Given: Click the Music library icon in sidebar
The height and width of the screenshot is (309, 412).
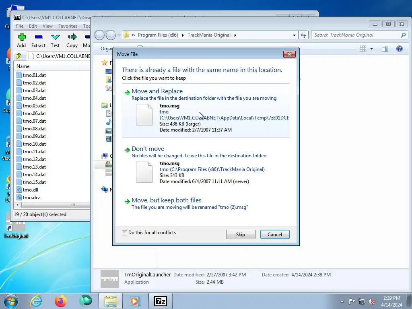Looking at the screenshot, I should pyautogui.click(x=109, y=122).
